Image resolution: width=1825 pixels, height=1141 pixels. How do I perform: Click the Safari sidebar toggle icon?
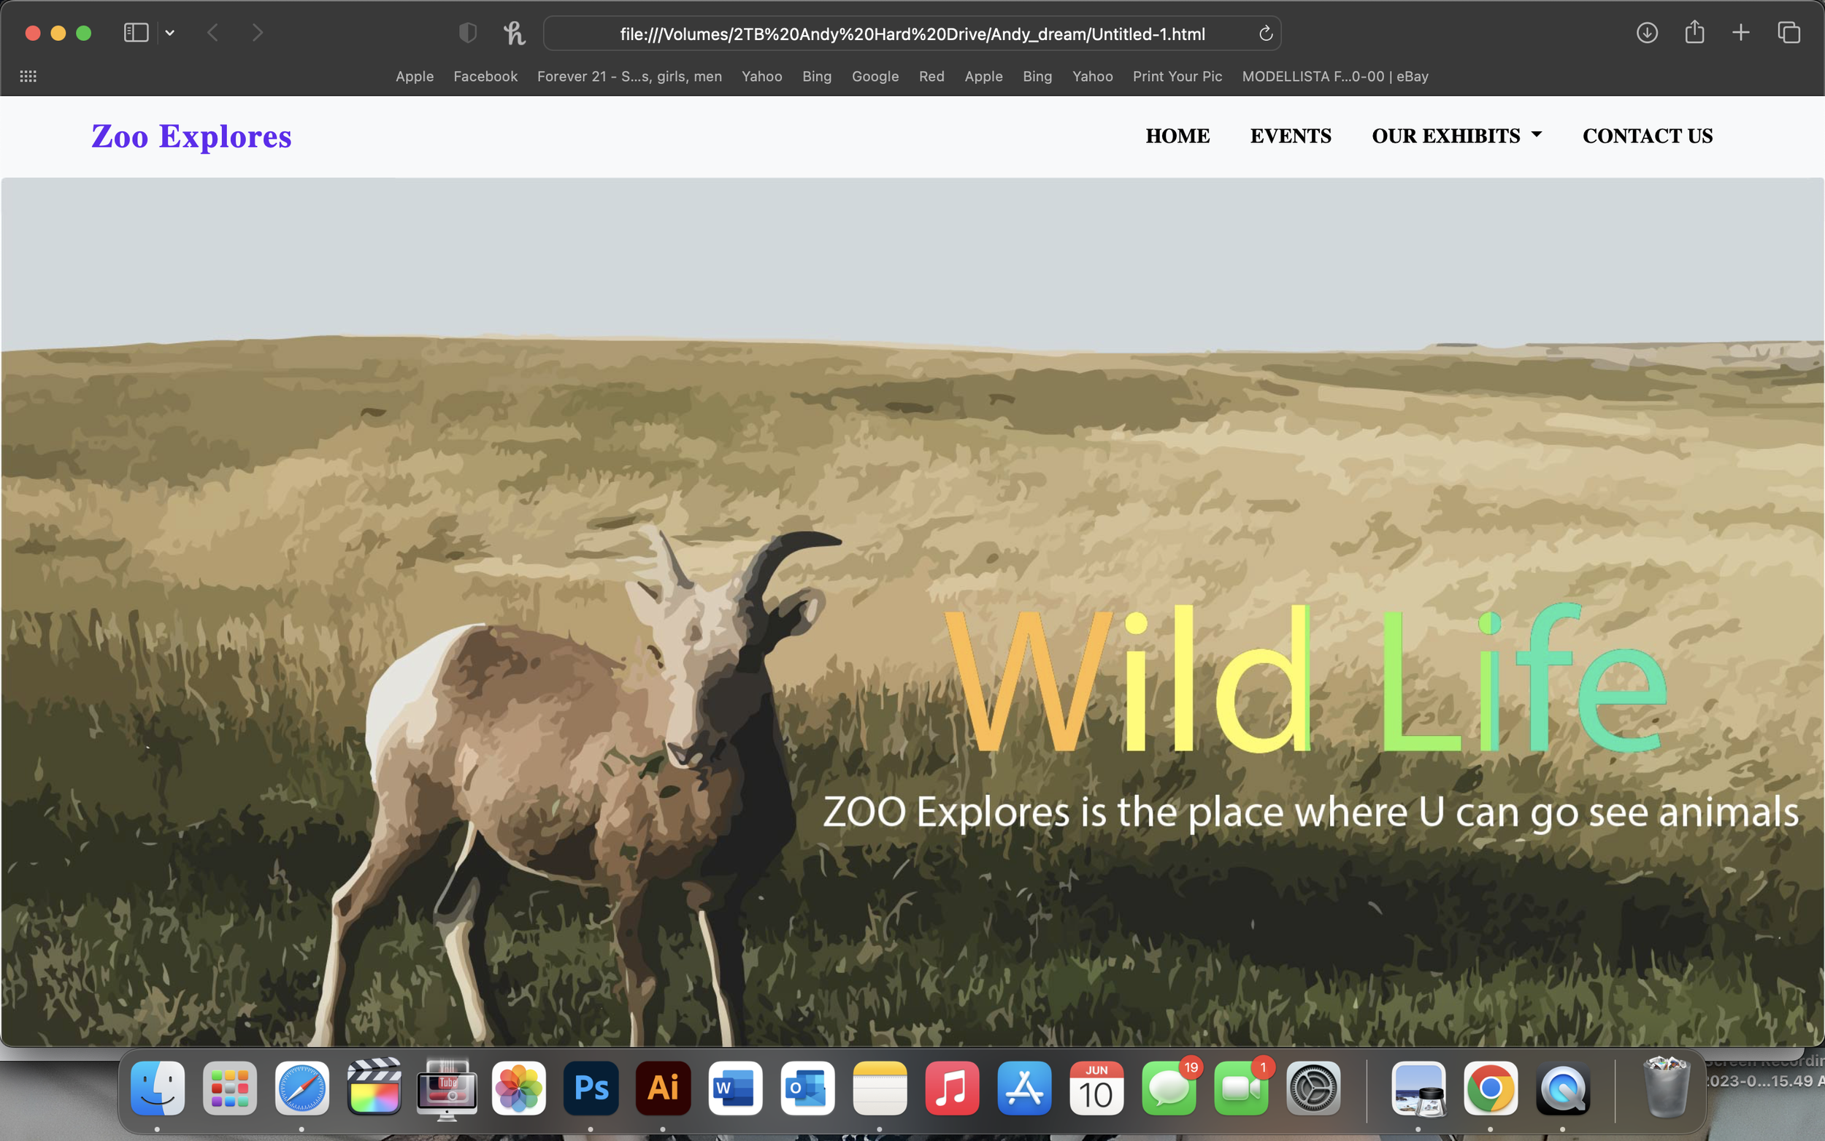tap(136, 32)
